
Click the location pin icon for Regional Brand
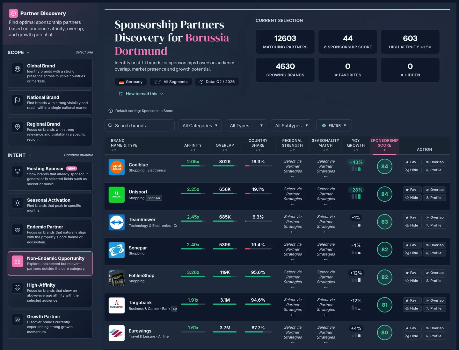coord(18,127)
